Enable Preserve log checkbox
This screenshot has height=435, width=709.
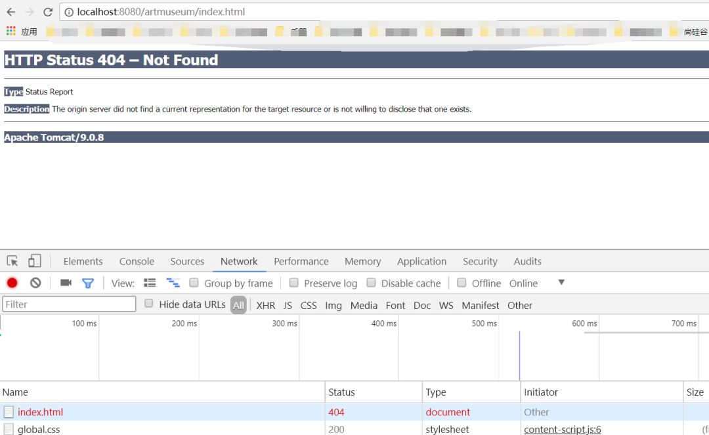tap(293, 283)
